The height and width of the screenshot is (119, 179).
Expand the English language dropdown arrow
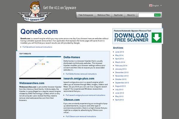161,5
